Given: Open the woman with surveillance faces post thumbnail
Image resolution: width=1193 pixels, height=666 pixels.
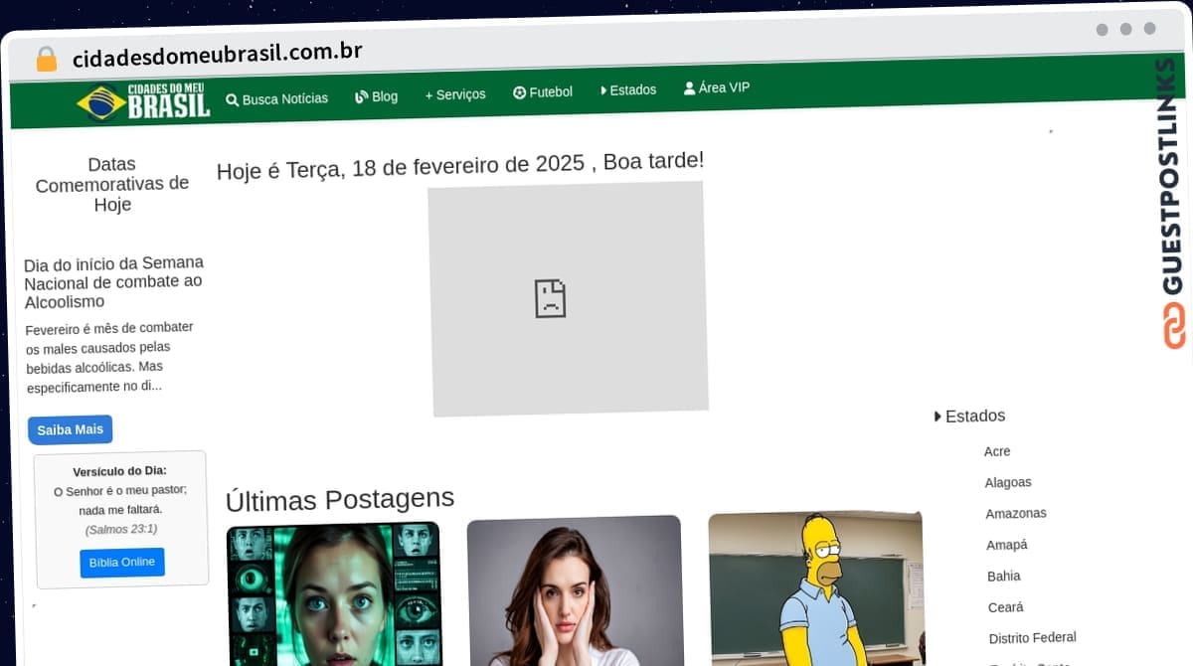Looking at the screenshot, I should click(335, 595).
